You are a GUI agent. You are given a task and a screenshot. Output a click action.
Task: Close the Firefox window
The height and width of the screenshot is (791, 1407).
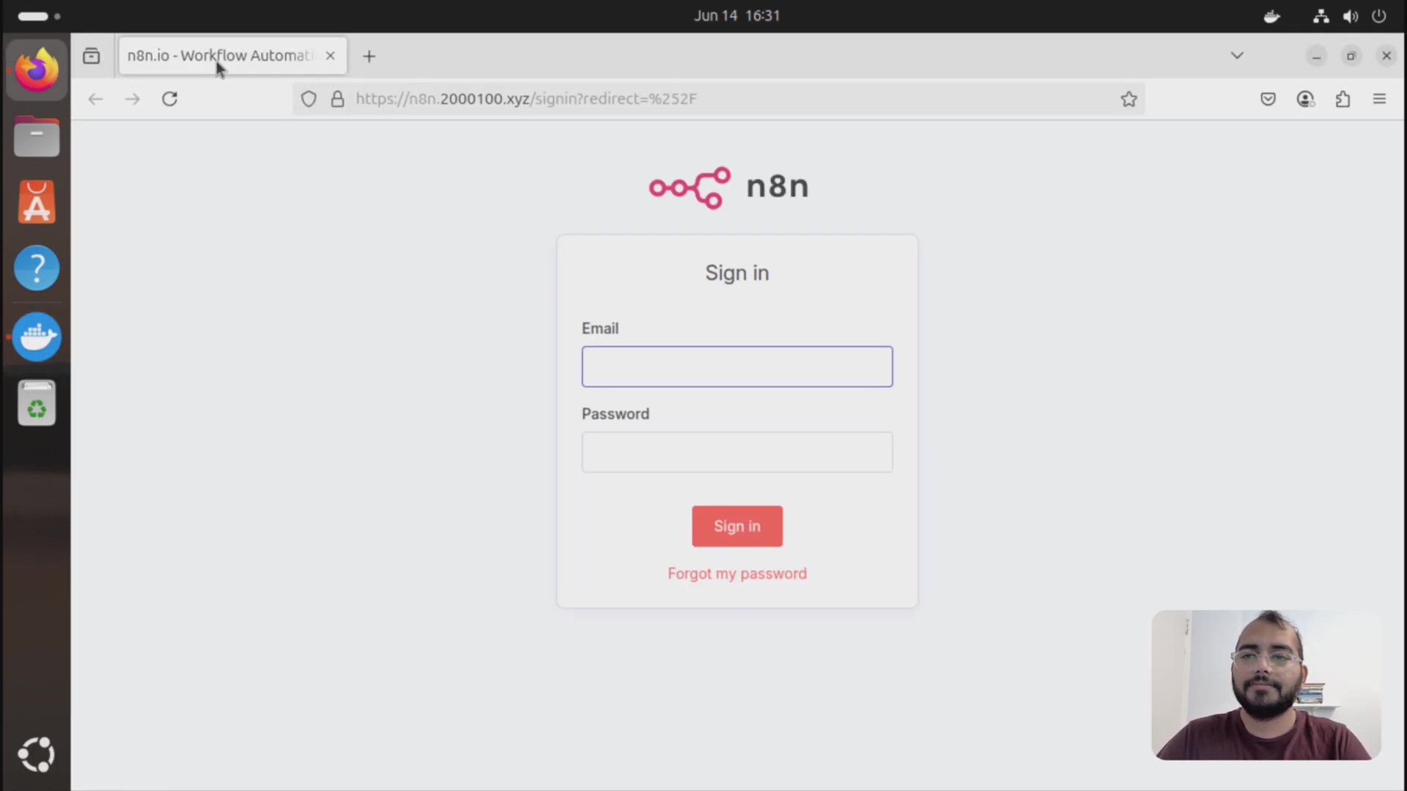pyautogui.click(x=1386, y=56)
